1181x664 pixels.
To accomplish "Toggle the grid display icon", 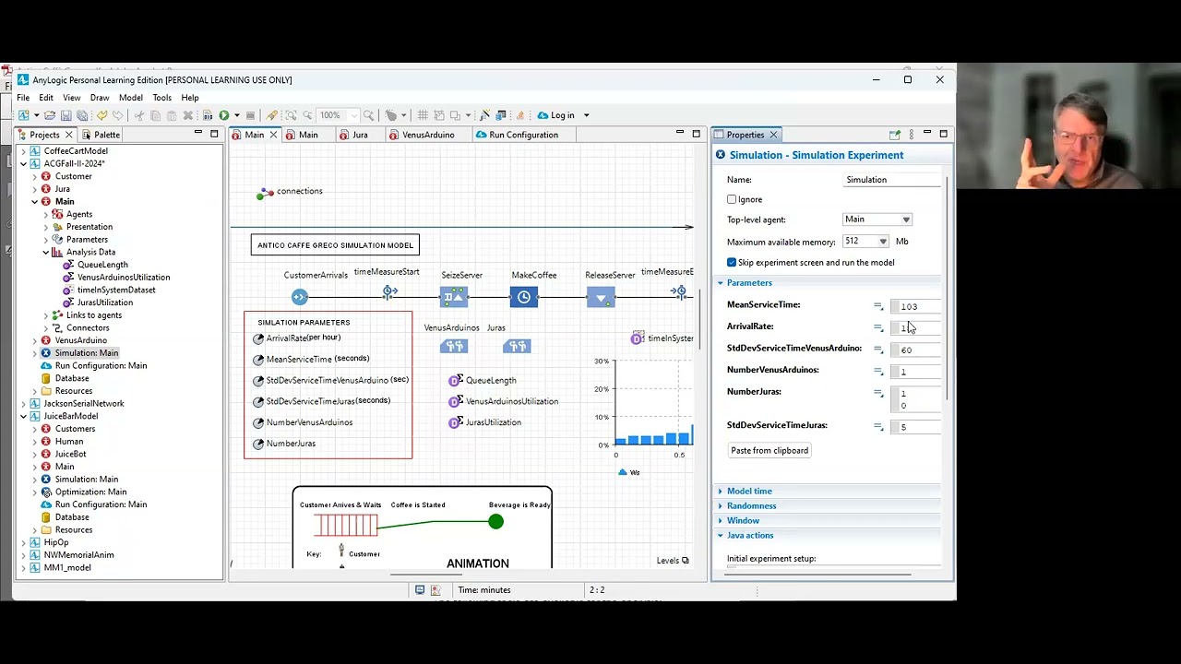I will 423,115.
